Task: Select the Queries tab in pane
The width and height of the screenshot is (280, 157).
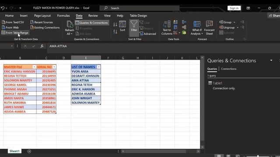Action: tap(212, 69)
